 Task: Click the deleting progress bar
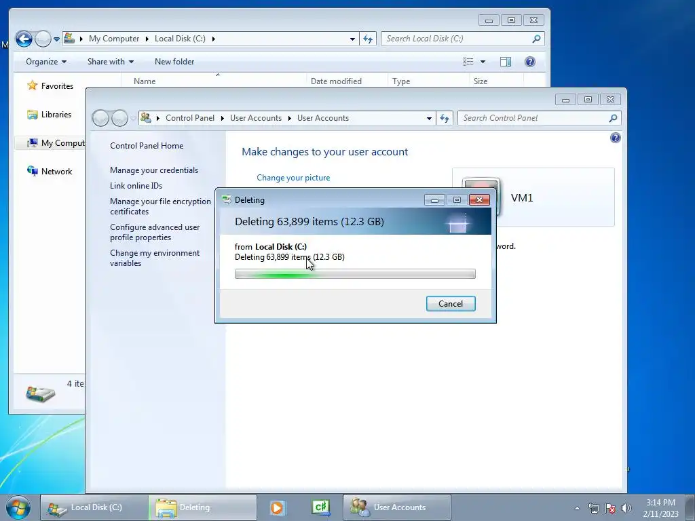coord(355,274)
